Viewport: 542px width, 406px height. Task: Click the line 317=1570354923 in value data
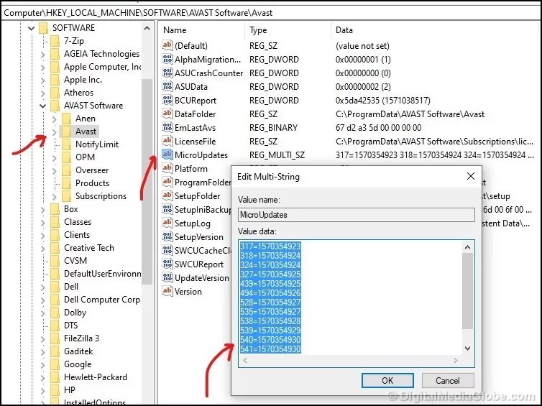coord(270,246)
